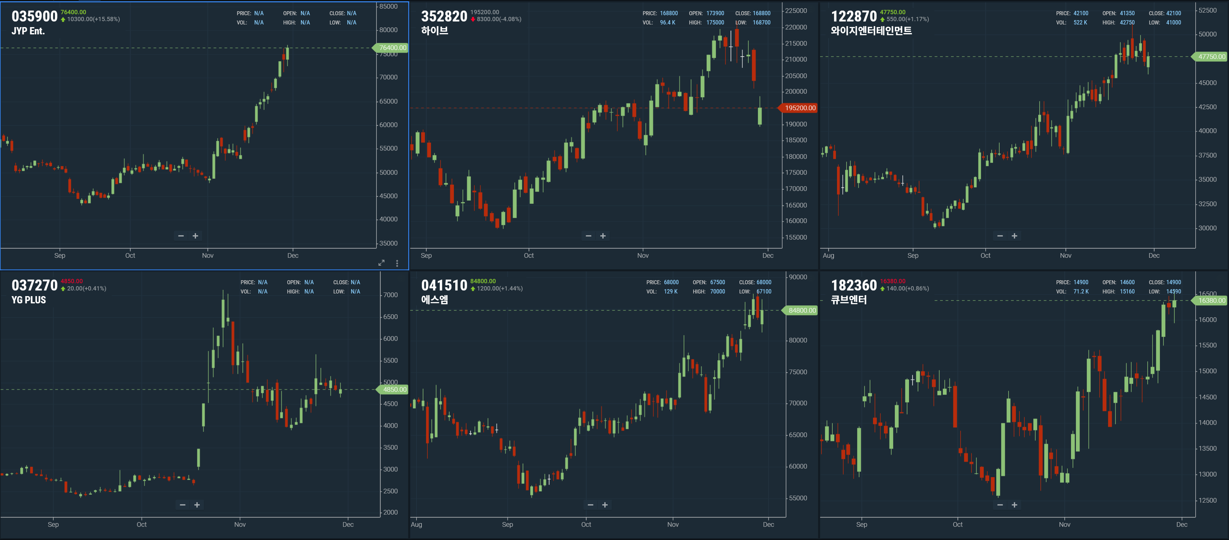The width and height of the screenshot is (1229, 540).
Task: Zoom in on the 182360 큐브엔터 chart
Action: pyautogui.click(x=1014, y=505)
